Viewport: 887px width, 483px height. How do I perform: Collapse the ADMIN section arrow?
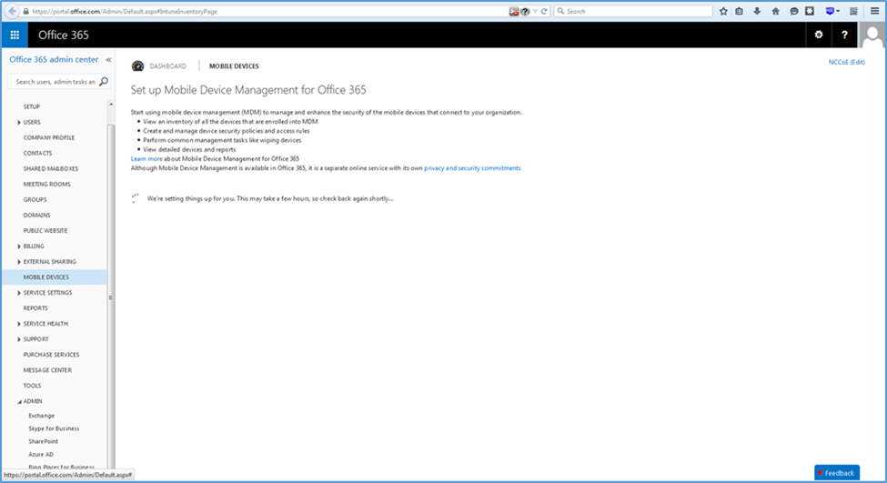(19, 401)
